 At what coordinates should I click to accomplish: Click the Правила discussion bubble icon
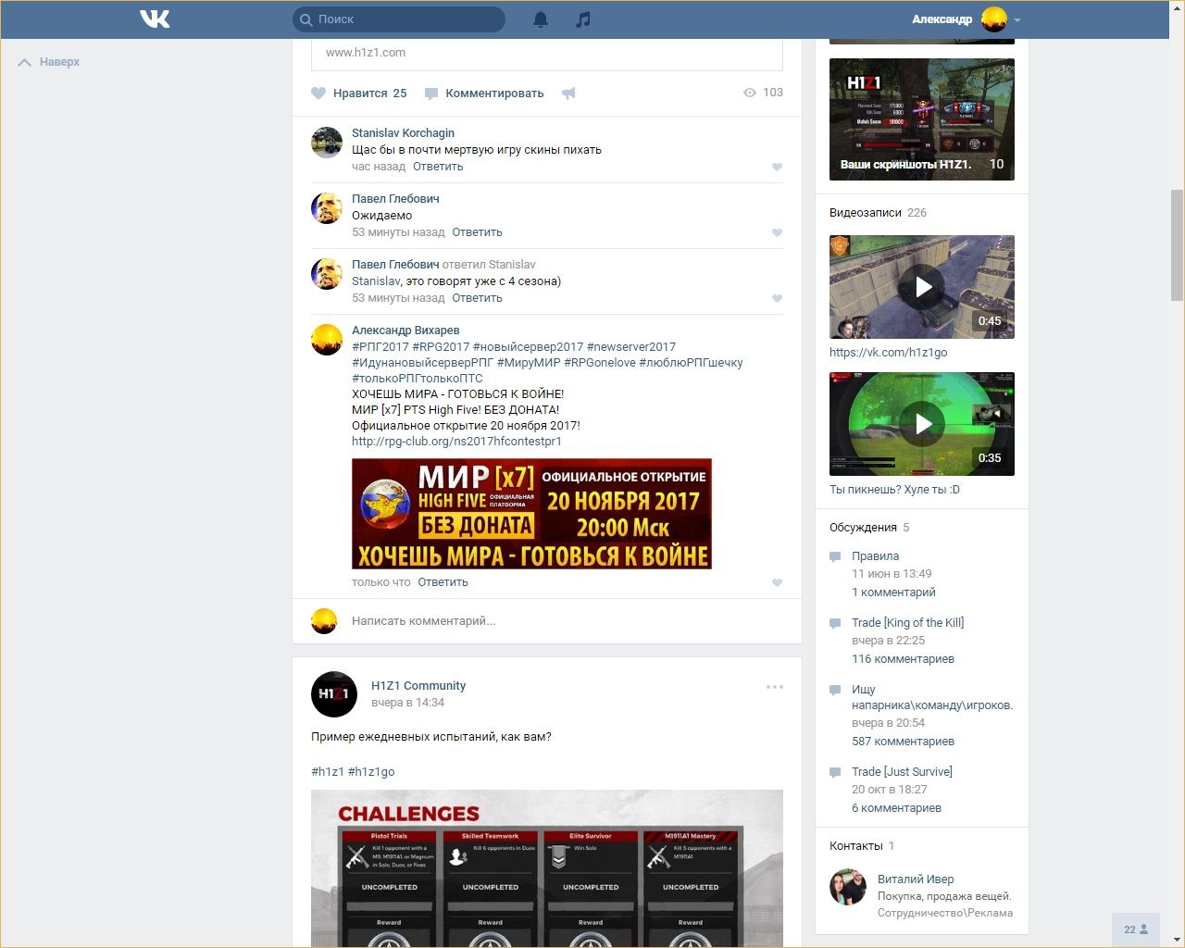835,557
